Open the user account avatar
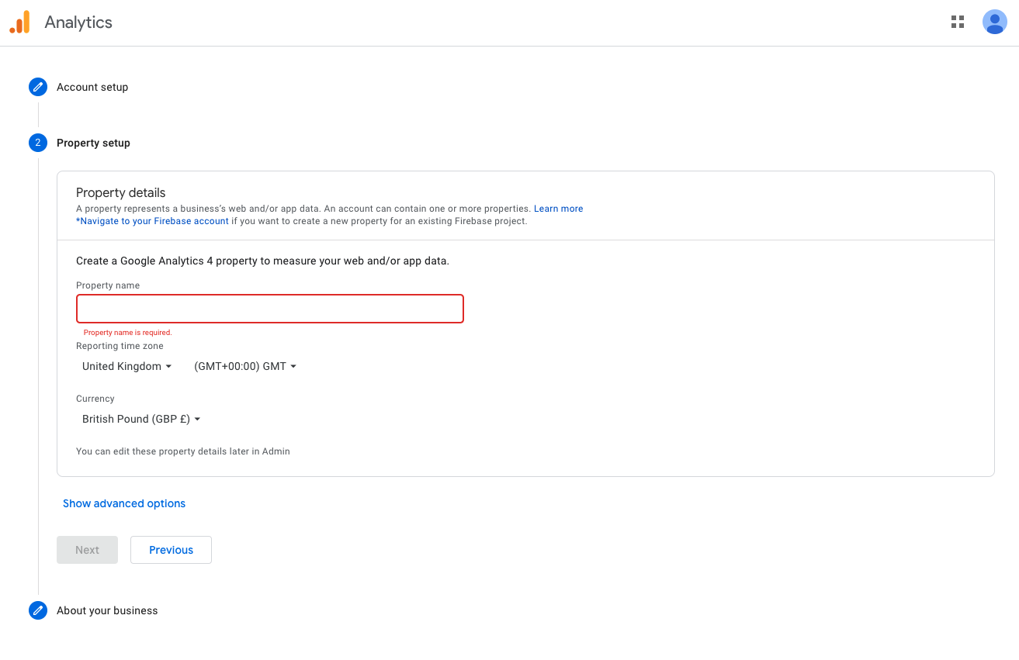Viewport: 1019px width, 660px height. click(x=994, y=22)
